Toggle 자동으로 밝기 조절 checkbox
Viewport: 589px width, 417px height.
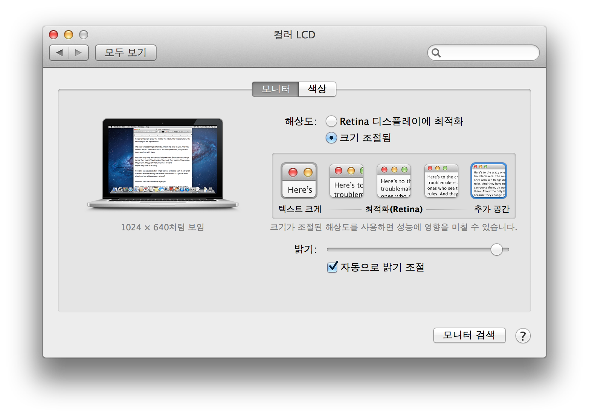pos(332,267)
